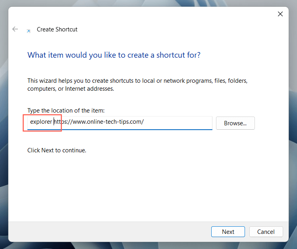Click the heading asking what item to shortcut
297x249 pixels.
(x=114, y=55)
